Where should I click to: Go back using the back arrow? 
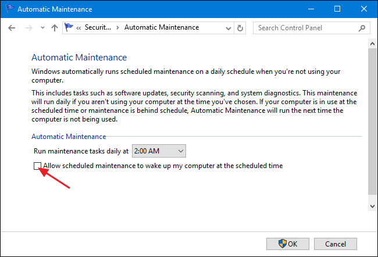tap(12, 28)
